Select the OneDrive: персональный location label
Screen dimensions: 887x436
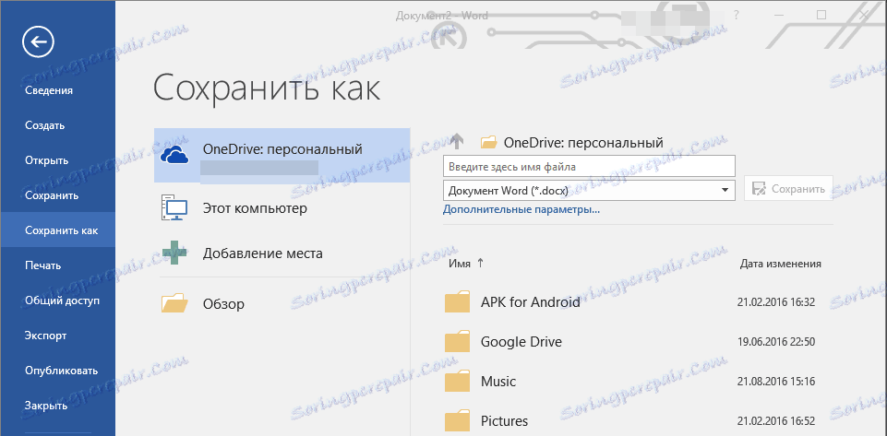282,149
